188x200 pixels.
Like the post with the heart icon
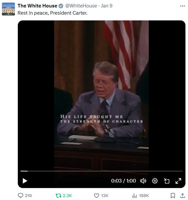[x=101, y=195]
